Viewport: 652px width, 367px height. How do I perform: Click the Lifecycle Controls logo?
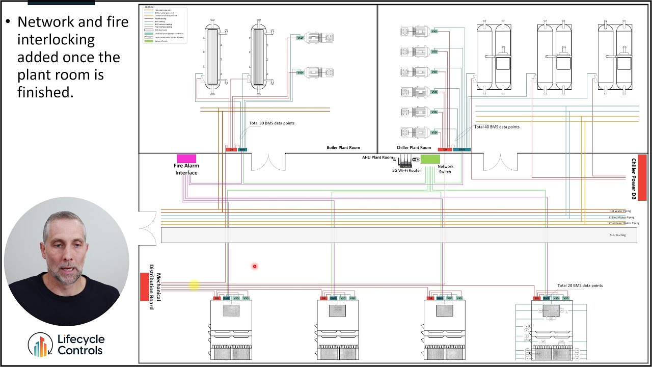66,345
